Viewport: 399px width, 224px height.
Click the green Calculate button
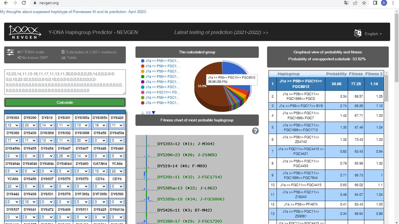point(65,102)
